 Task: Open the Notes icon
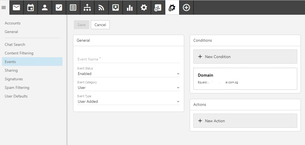pyautogui.click(x=73, y=7)
